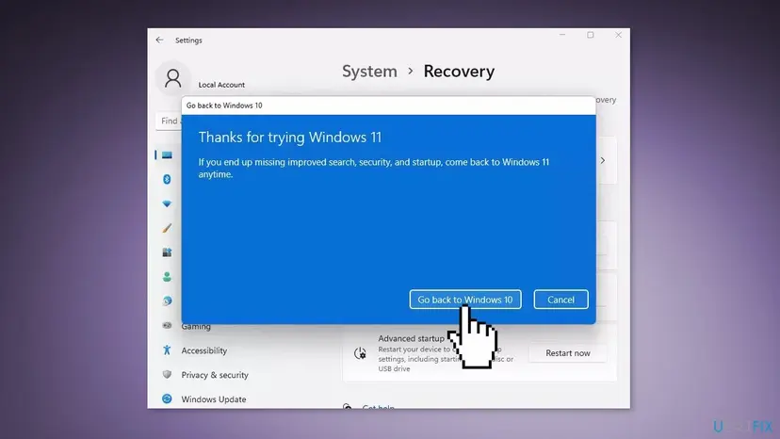The height and width of the screenshot is (439, 780).
Task: Click the Go back to Windows 10 button
Action: tap(465, 300)
